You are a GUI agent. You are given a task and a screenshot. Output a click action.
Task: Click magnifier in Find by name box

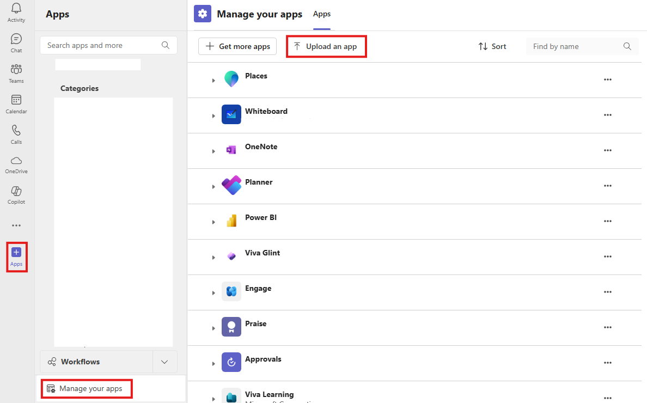[x=627, y=46]
